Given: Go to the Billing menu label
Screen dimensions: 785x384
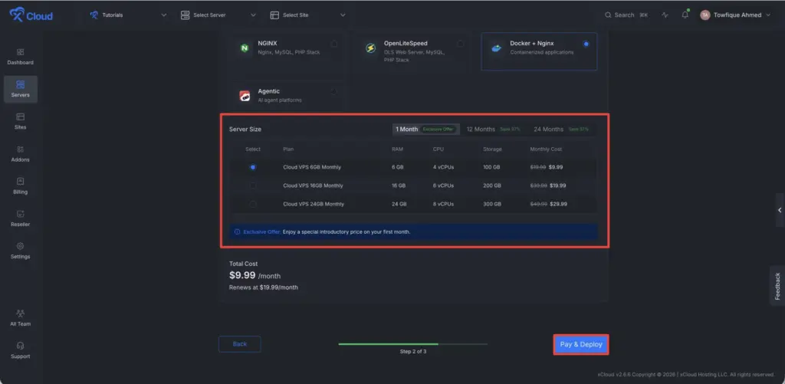Looking at the screenshot, I should [x=21, y=192].
